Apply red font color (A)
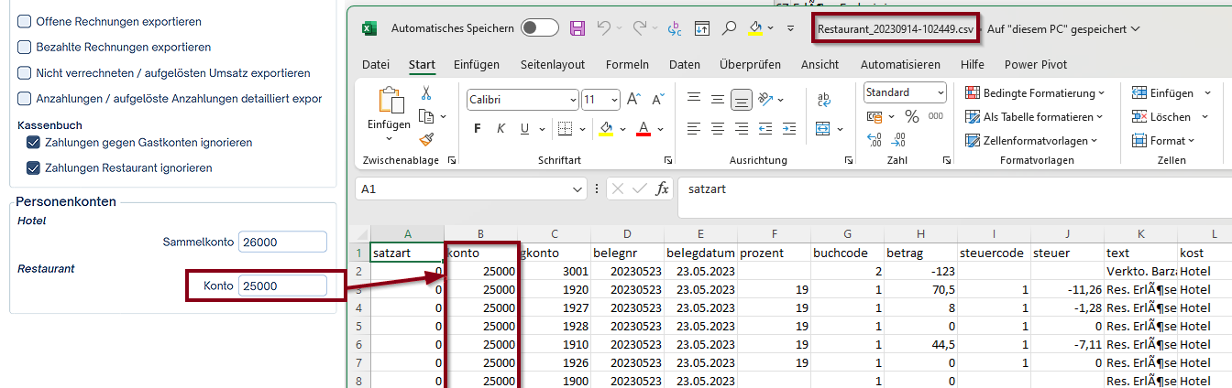The image size is (1232, 388). 643,128
